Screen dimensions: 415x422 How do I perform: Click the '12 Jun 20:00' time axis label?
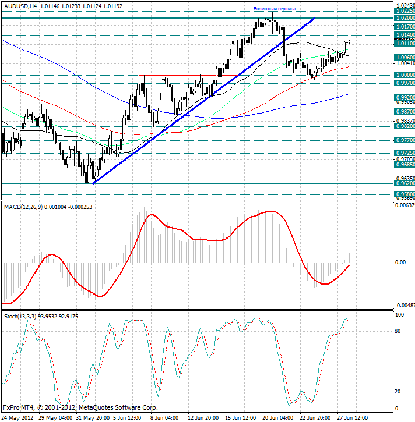pos(203,418)
